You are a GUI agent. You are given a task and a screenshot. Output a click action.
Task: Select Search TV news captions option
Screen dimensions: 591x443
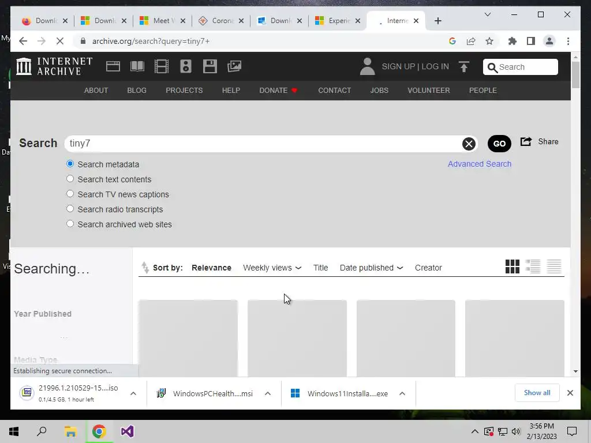(70, 194)
